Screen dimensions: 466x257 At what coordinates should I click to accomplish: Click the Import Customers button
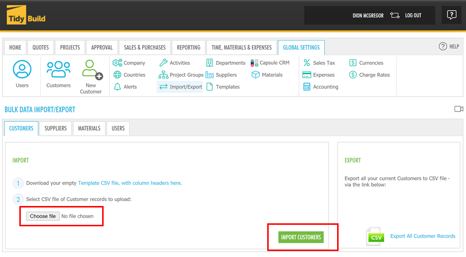301,237
